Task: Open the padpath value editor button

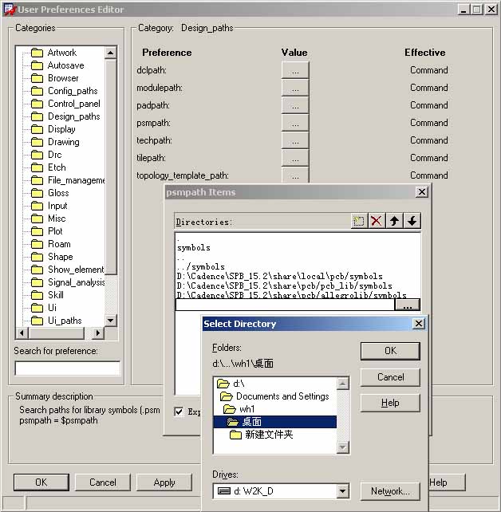Action: pos(295,105)
